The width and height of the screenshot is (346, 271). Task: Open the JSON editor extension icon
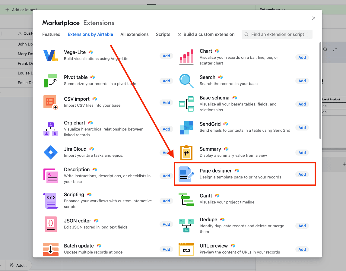(50, 224)
